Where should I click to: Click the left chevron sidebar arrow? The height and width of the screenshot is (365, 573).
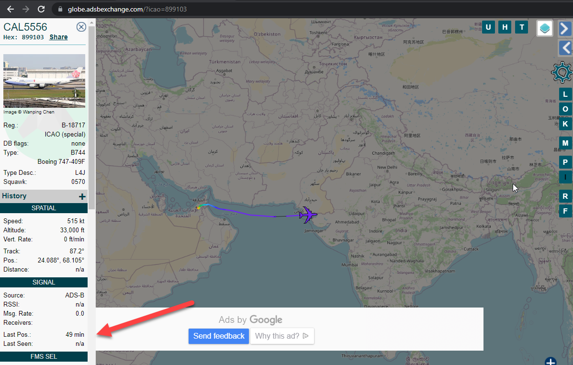point(565,48)
